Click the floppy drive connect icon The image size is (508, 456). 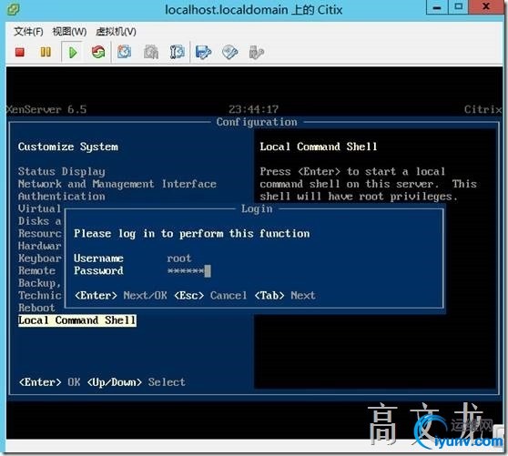[x=203, y=53]
